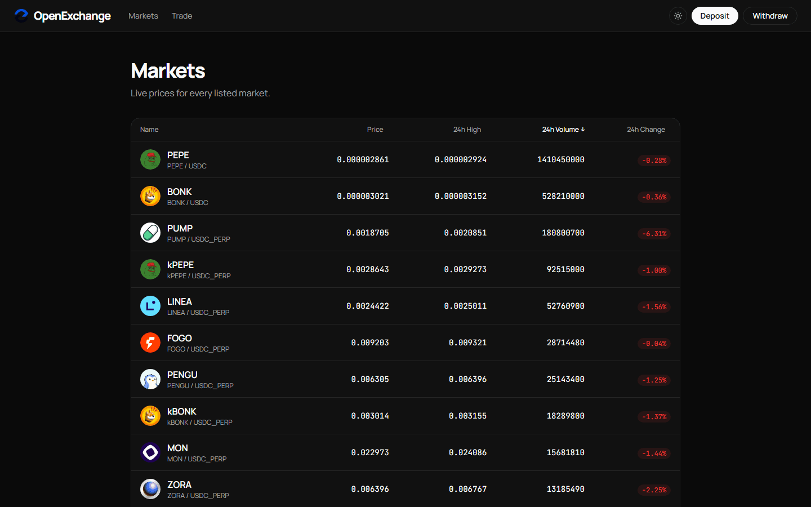This screenshot has height=507, width=811.
Task: Click kPEPE change badge -1.00%
Action: click(x=654, y=270)
